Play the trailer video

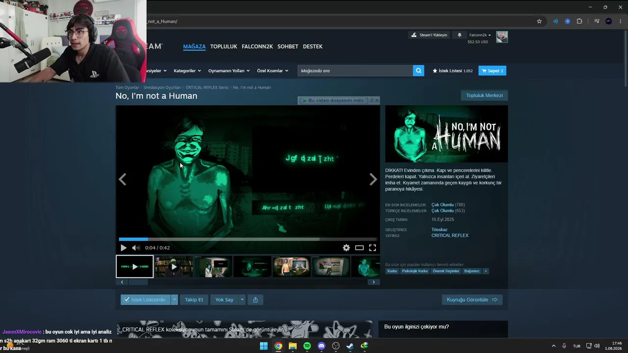tap(123, 248)
